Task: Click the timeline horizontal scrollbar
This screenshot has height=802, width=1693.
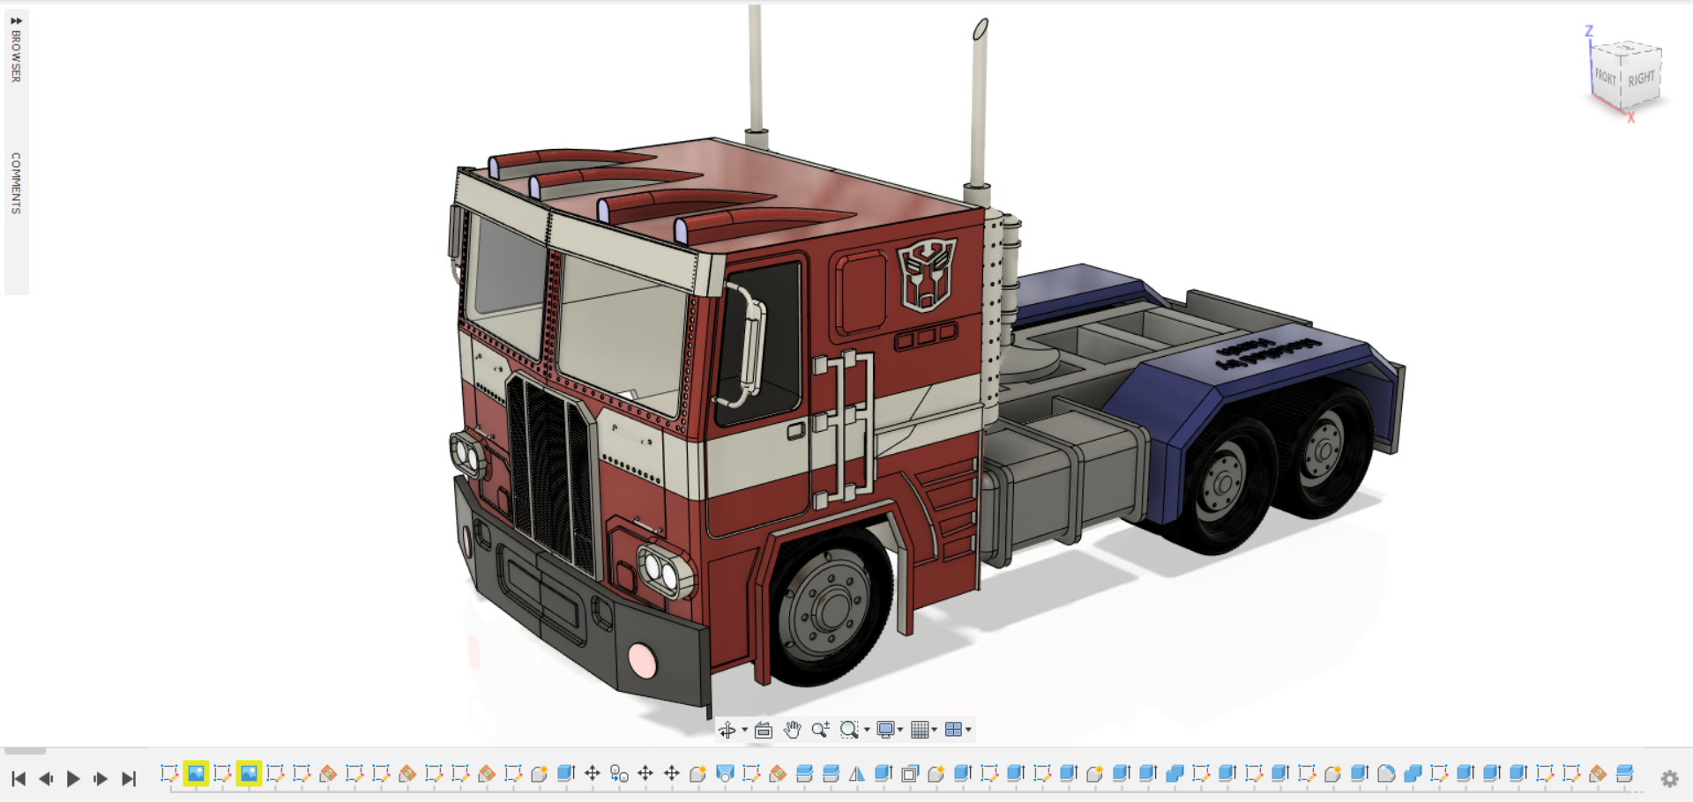Action: pos(25,752)
